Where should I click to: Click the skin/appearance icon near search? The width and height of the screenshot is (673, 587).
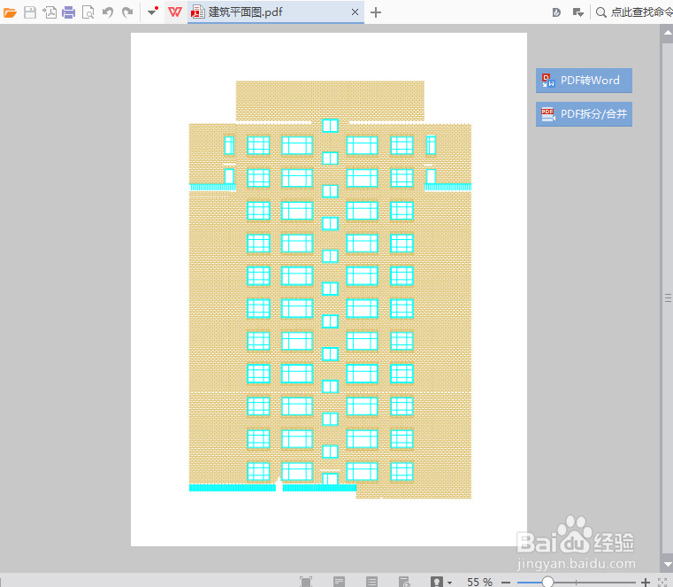point(556,12)
